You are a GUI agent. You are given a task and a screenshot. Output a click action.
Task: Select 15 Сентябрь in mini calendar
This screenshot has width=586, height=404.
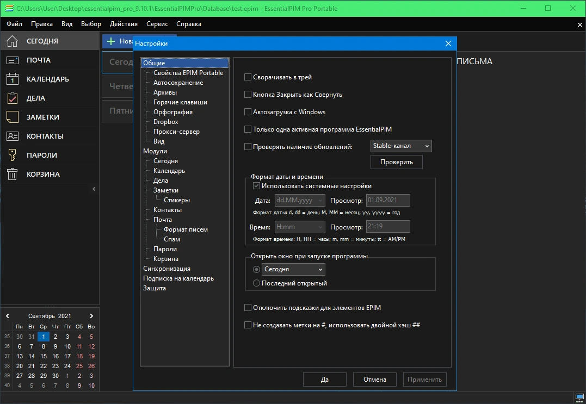[44, 356]
